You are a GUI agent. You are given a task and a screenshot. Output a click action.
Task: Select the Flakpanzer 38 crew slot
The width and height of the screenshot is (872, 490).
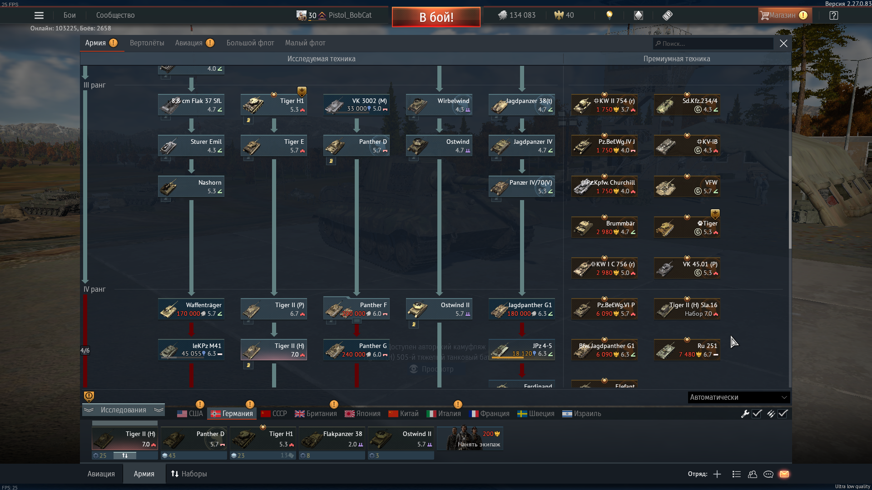tap(332, 439)
